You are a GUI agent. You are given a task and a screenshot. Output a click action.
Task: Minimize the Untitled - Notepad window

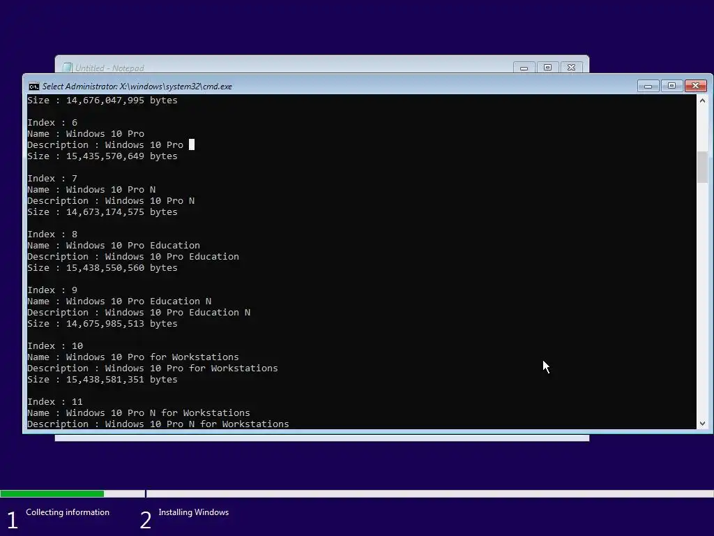(x=524, y=68)
